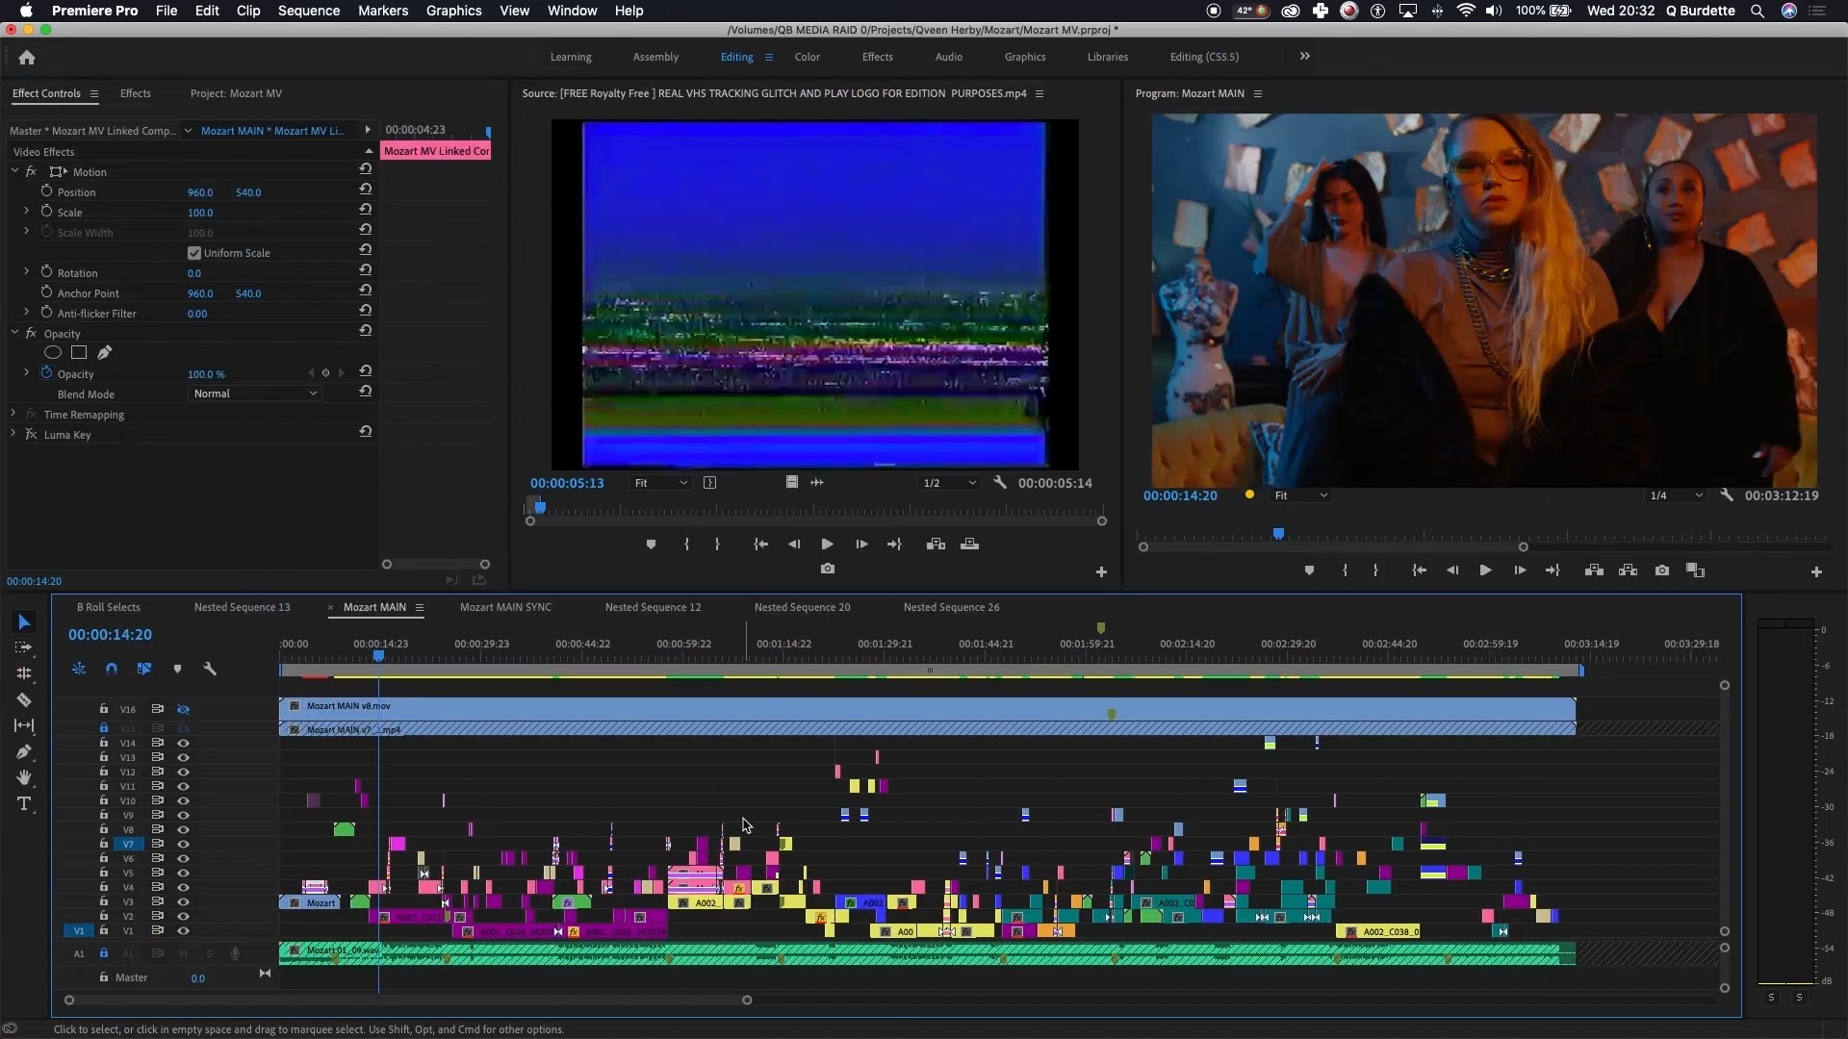Select the Razor tool
The height and width of the screenshot is (1039, 1848).
[24, 699]
